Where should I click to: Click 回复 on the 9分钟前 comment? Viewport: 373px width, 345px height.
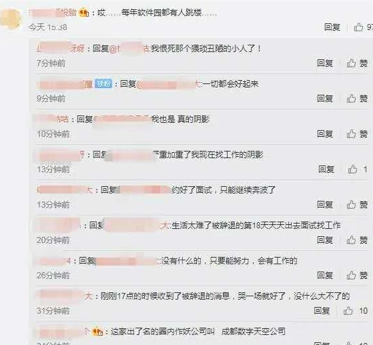click(325, 99)
